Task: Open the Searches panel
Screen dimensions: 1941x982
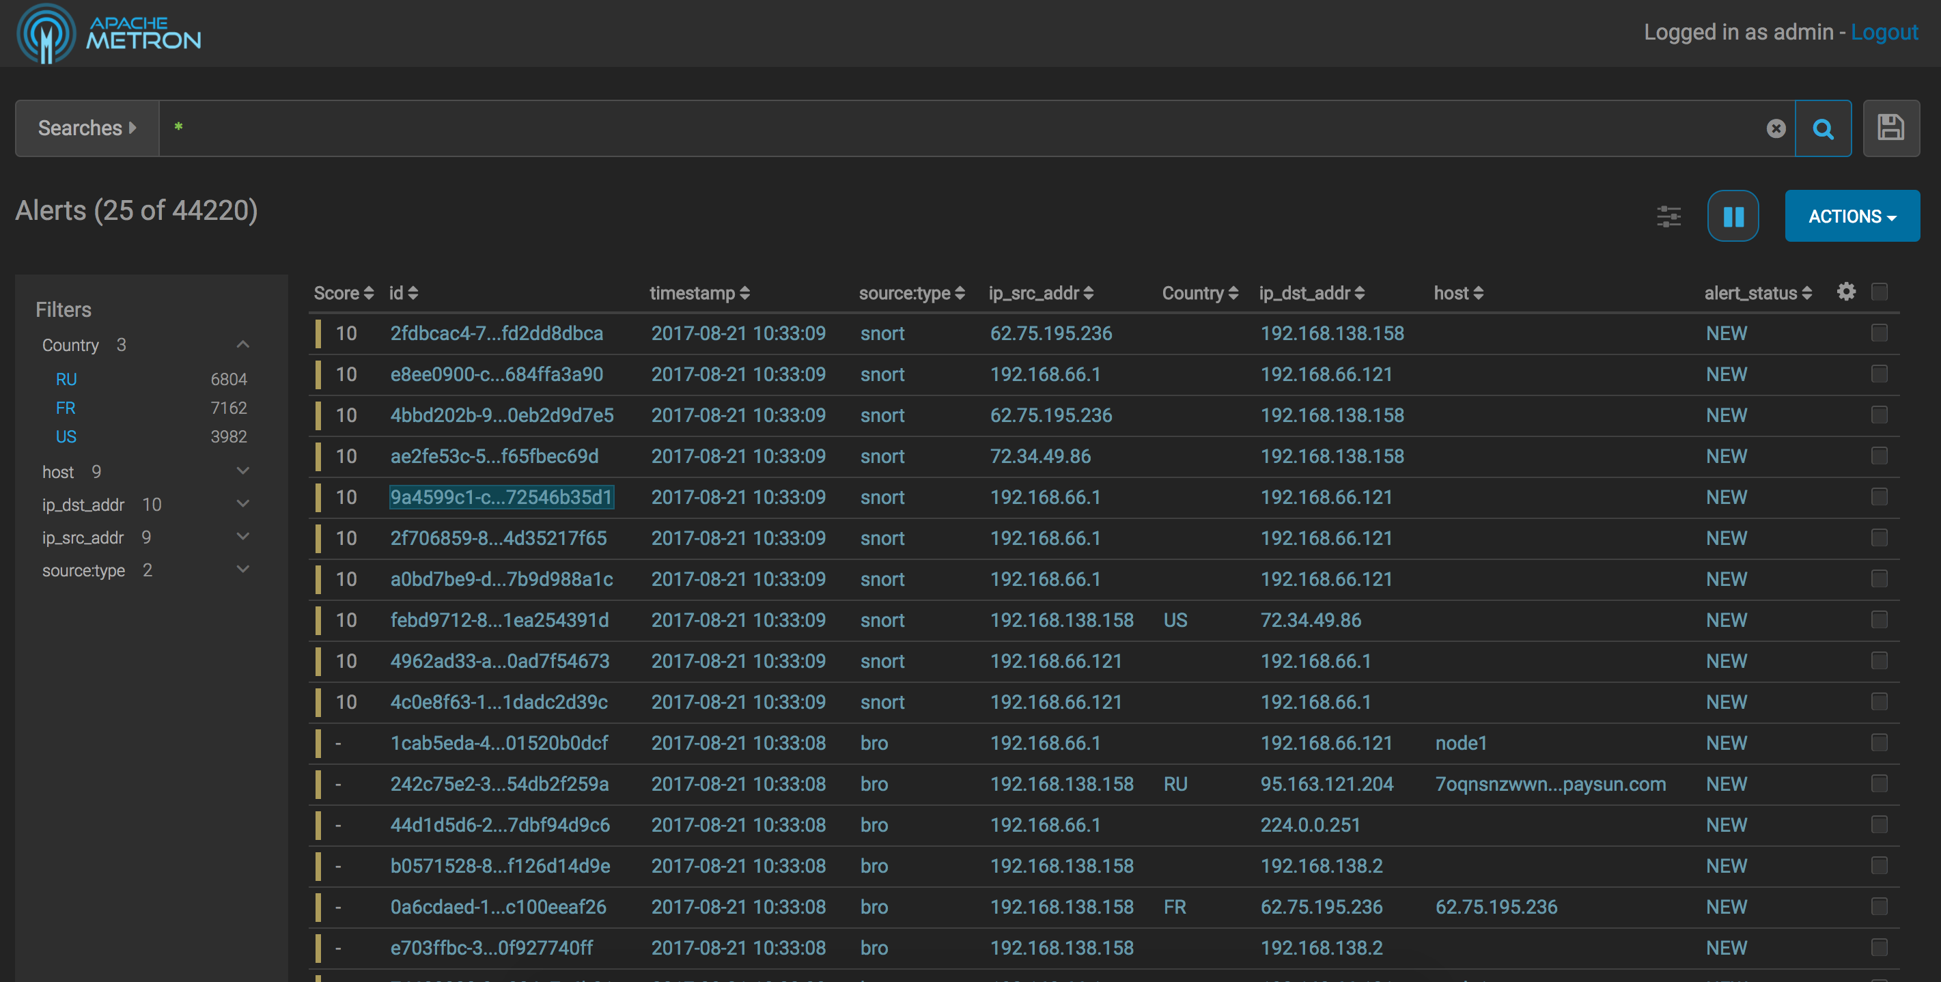Action: [87, 129]
